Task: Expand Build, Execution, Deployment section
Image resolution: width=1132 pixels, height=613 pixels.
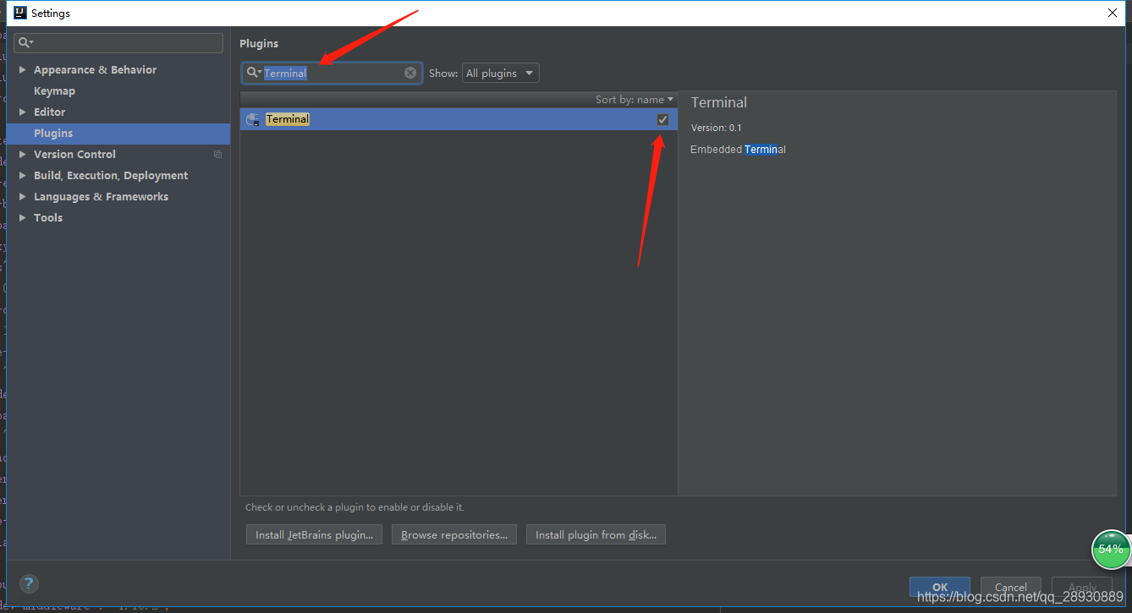Action: [23, 176]
